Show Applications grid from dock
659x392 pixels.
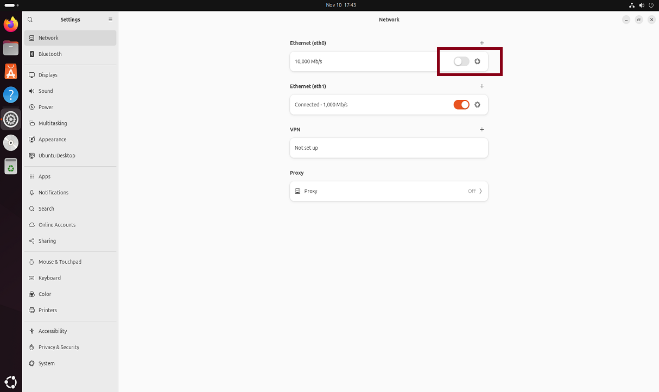click(11, 382)
